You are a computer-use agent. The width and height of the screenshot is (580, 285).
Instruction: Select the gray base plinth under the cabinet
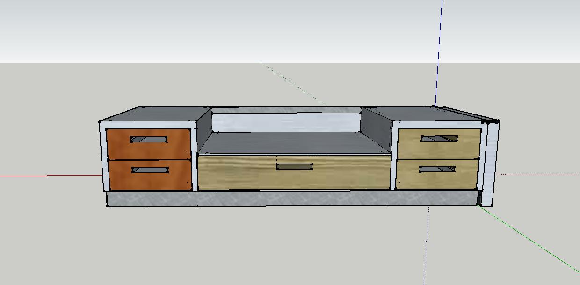click(x=281, y=198)
